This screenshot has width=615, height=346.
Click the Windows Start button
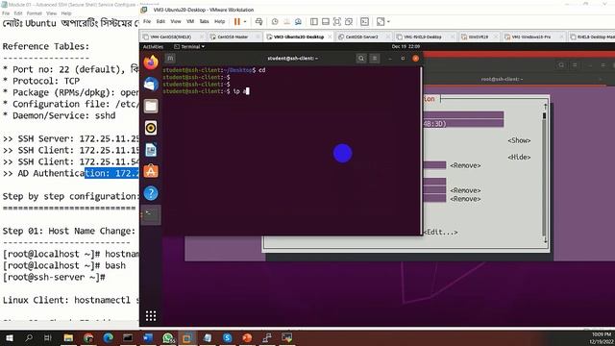click(x=9, y=337)
